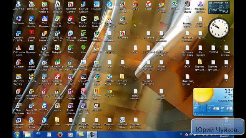Launch Mozilla Firefox from the desktop icon
The width and height of the screenshot is (246, 138).
[x=123, y=7]
